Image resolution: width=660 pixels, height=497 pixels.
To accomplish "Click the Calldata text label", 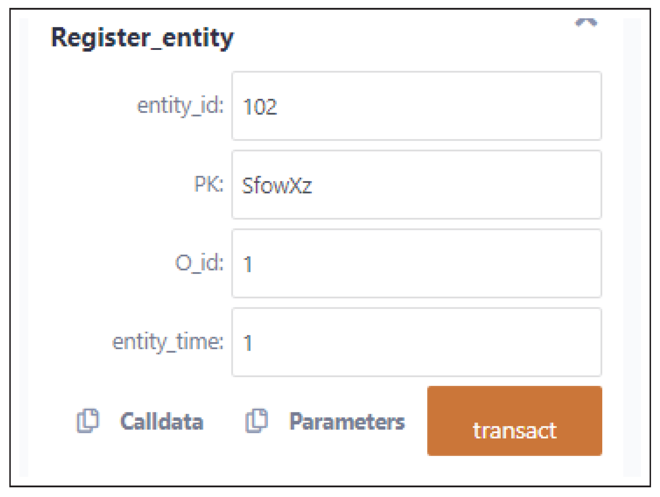I will (x=162, y=421).
